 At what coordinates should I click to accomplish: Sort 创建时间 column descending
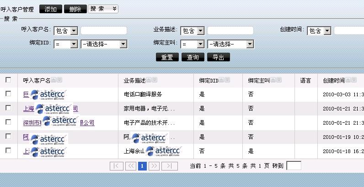(x=354, y=80)
